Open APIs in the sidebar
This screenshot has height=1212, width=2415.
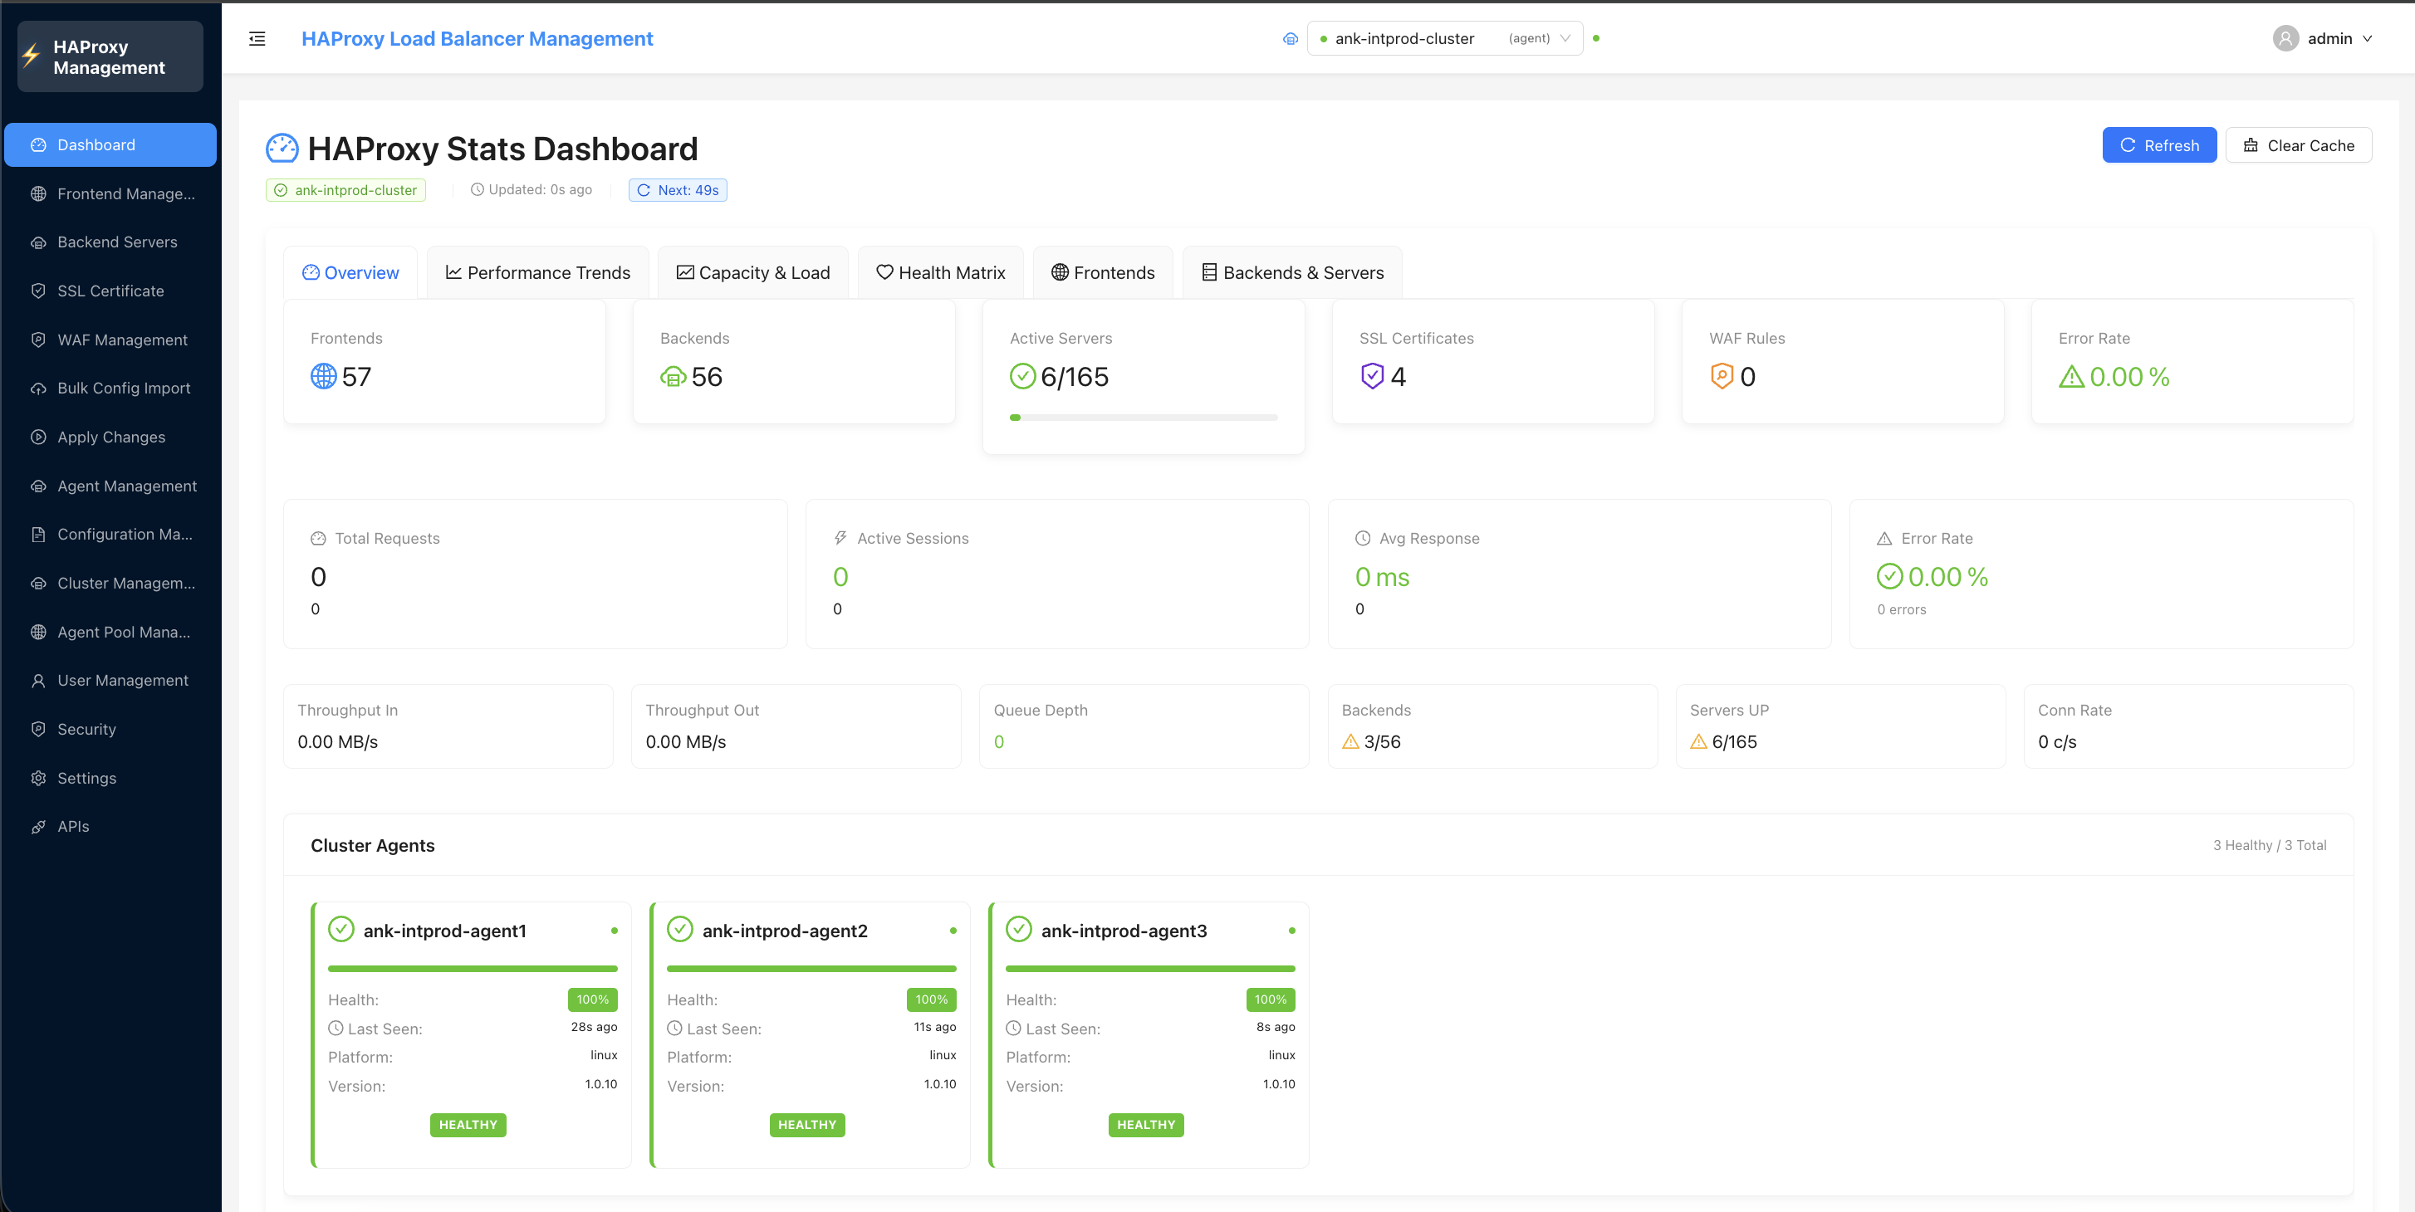pos(110,827)
